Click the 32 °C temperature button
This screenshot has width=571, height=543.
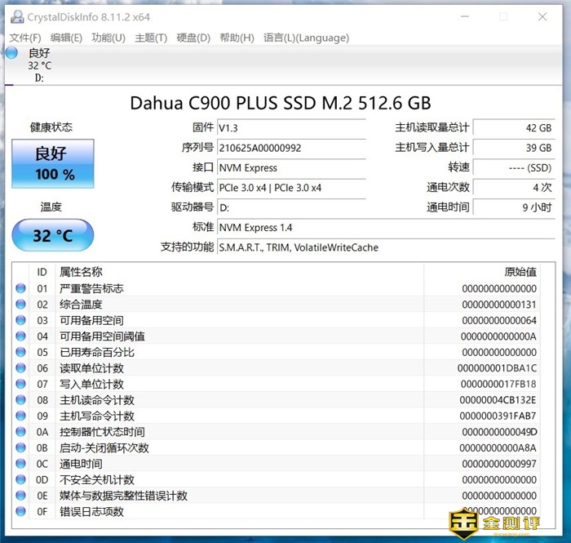point(53,236)
